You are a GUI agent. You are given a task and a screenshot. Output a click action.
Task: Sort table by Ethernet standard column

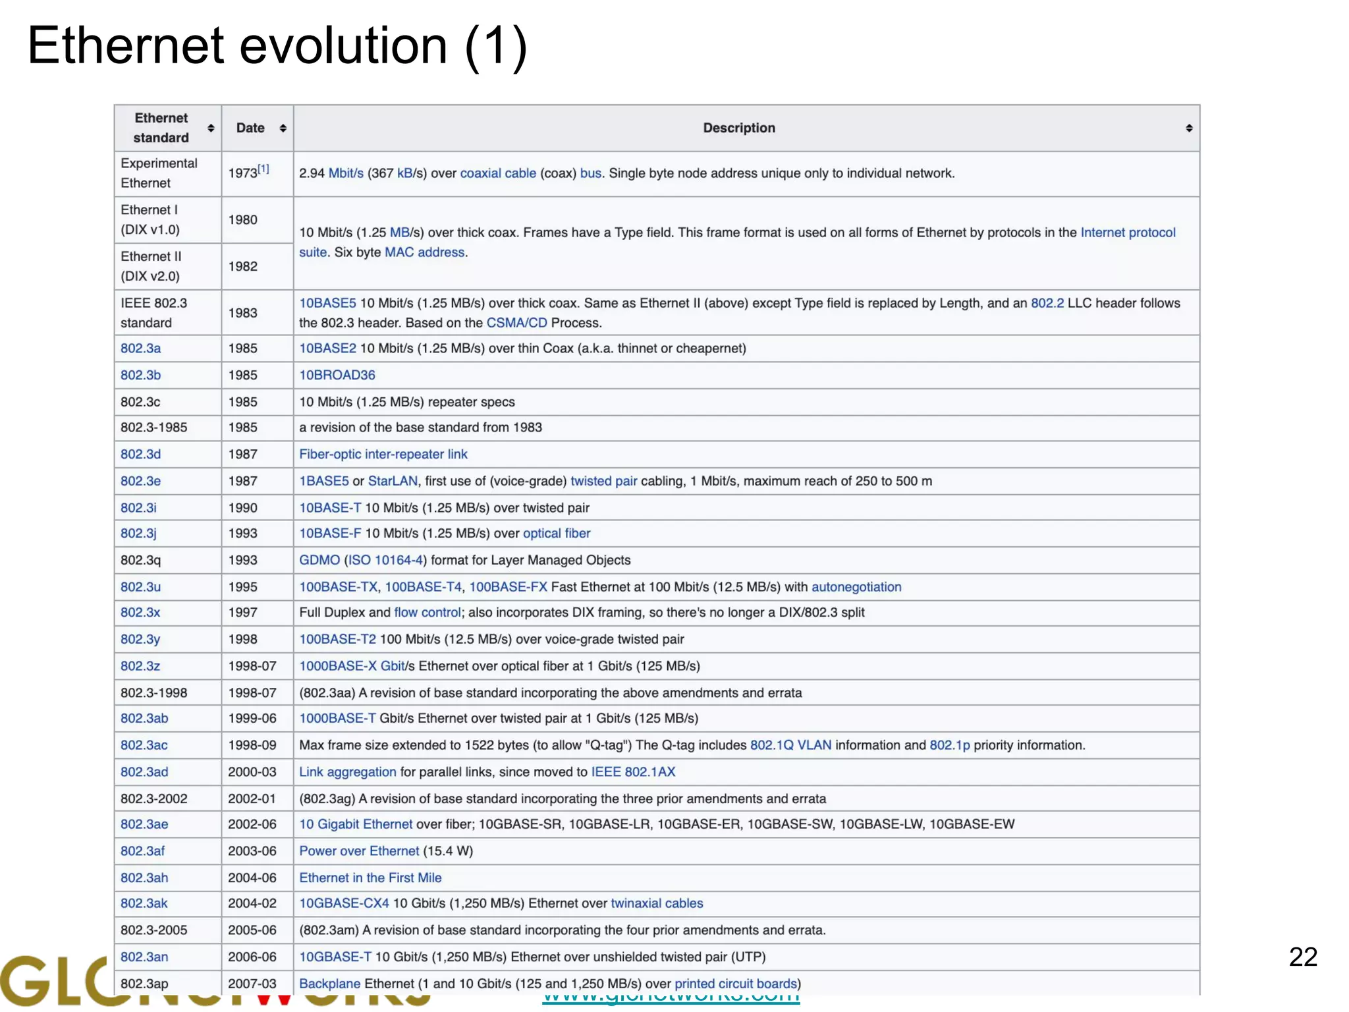point(211,128)
